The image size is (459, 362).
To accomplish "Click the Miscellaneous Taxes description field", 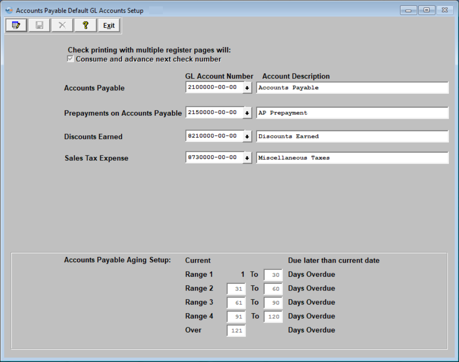I will 352,158.
